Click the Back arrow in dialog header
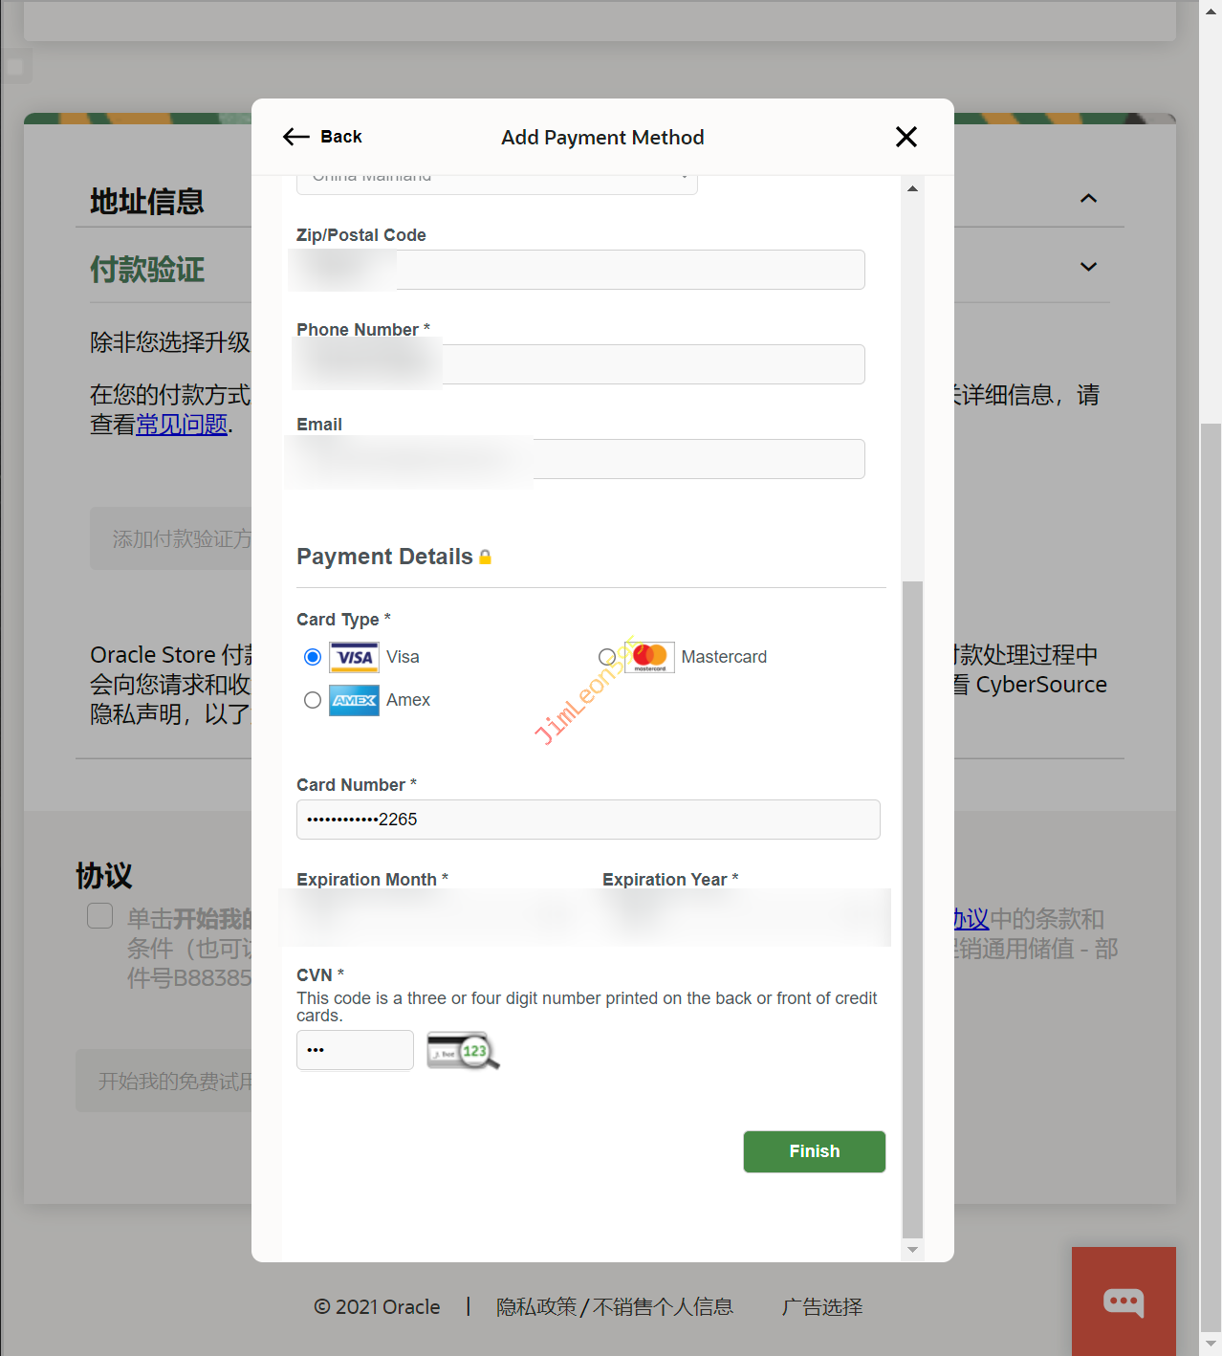 pos(296,137)
